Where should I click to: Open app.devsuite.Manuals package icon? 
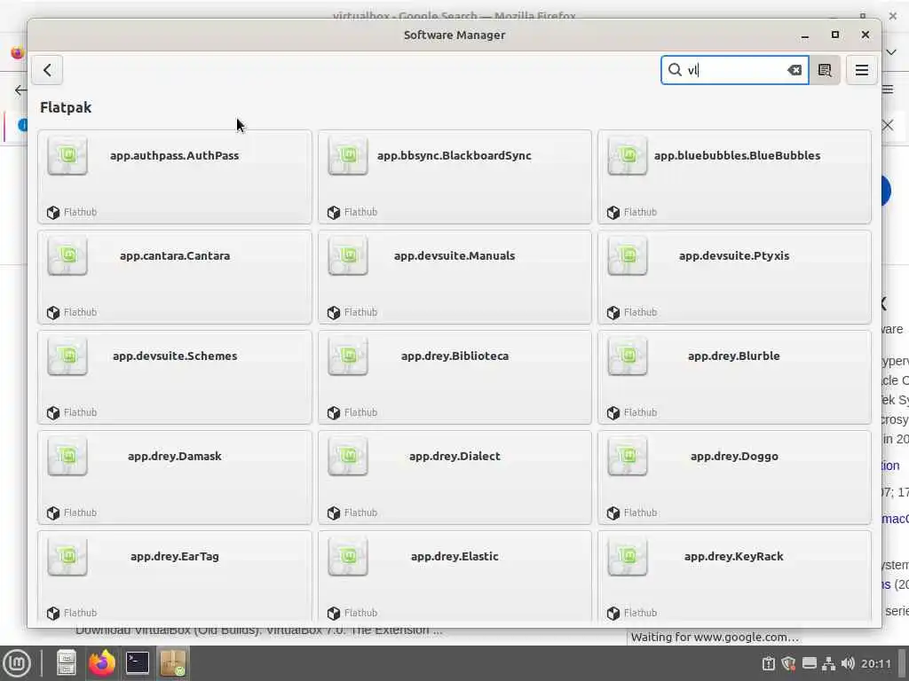click(x=348, y=255)
